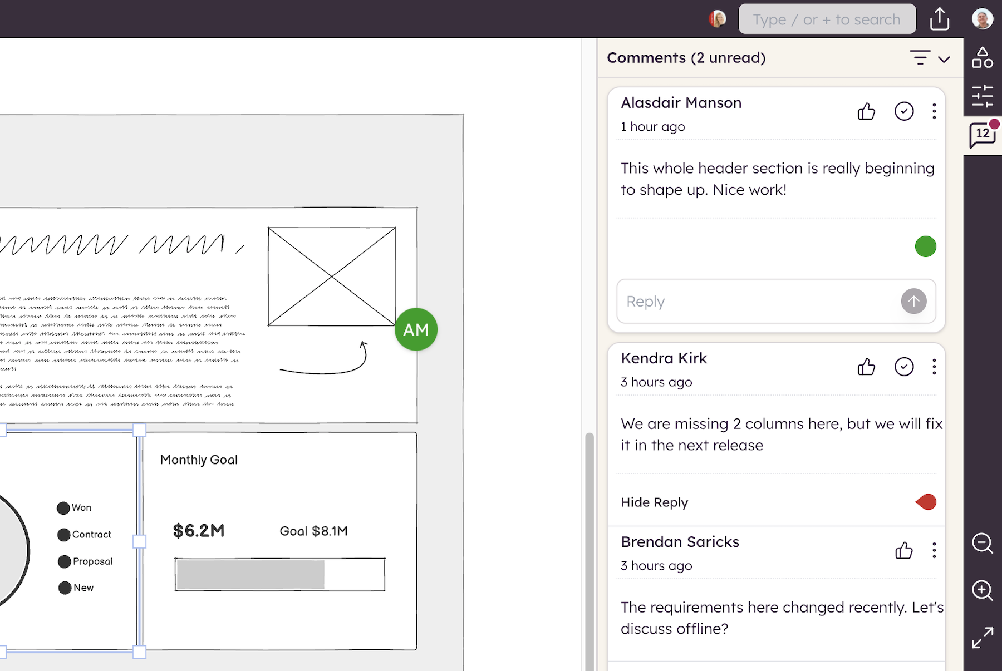Open the comments panel icon showing 12

tap(982, 135)
